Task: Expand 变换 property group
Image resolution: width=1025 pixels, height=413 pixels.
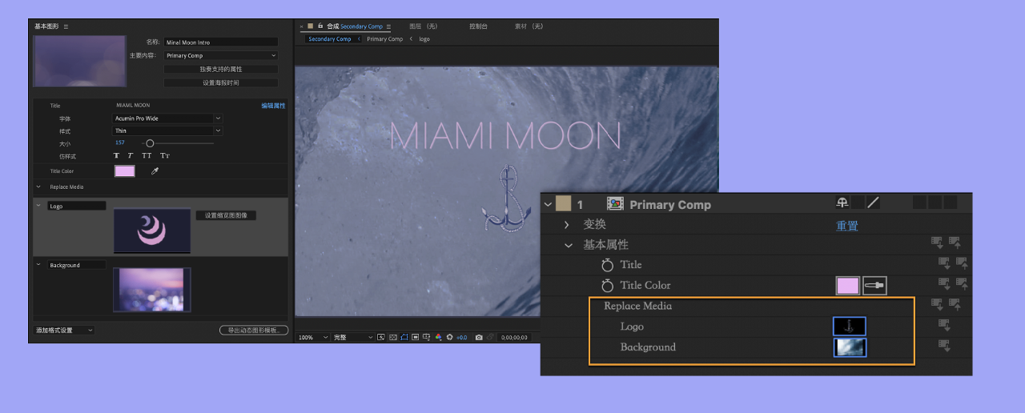Action: tap(567, 225)
